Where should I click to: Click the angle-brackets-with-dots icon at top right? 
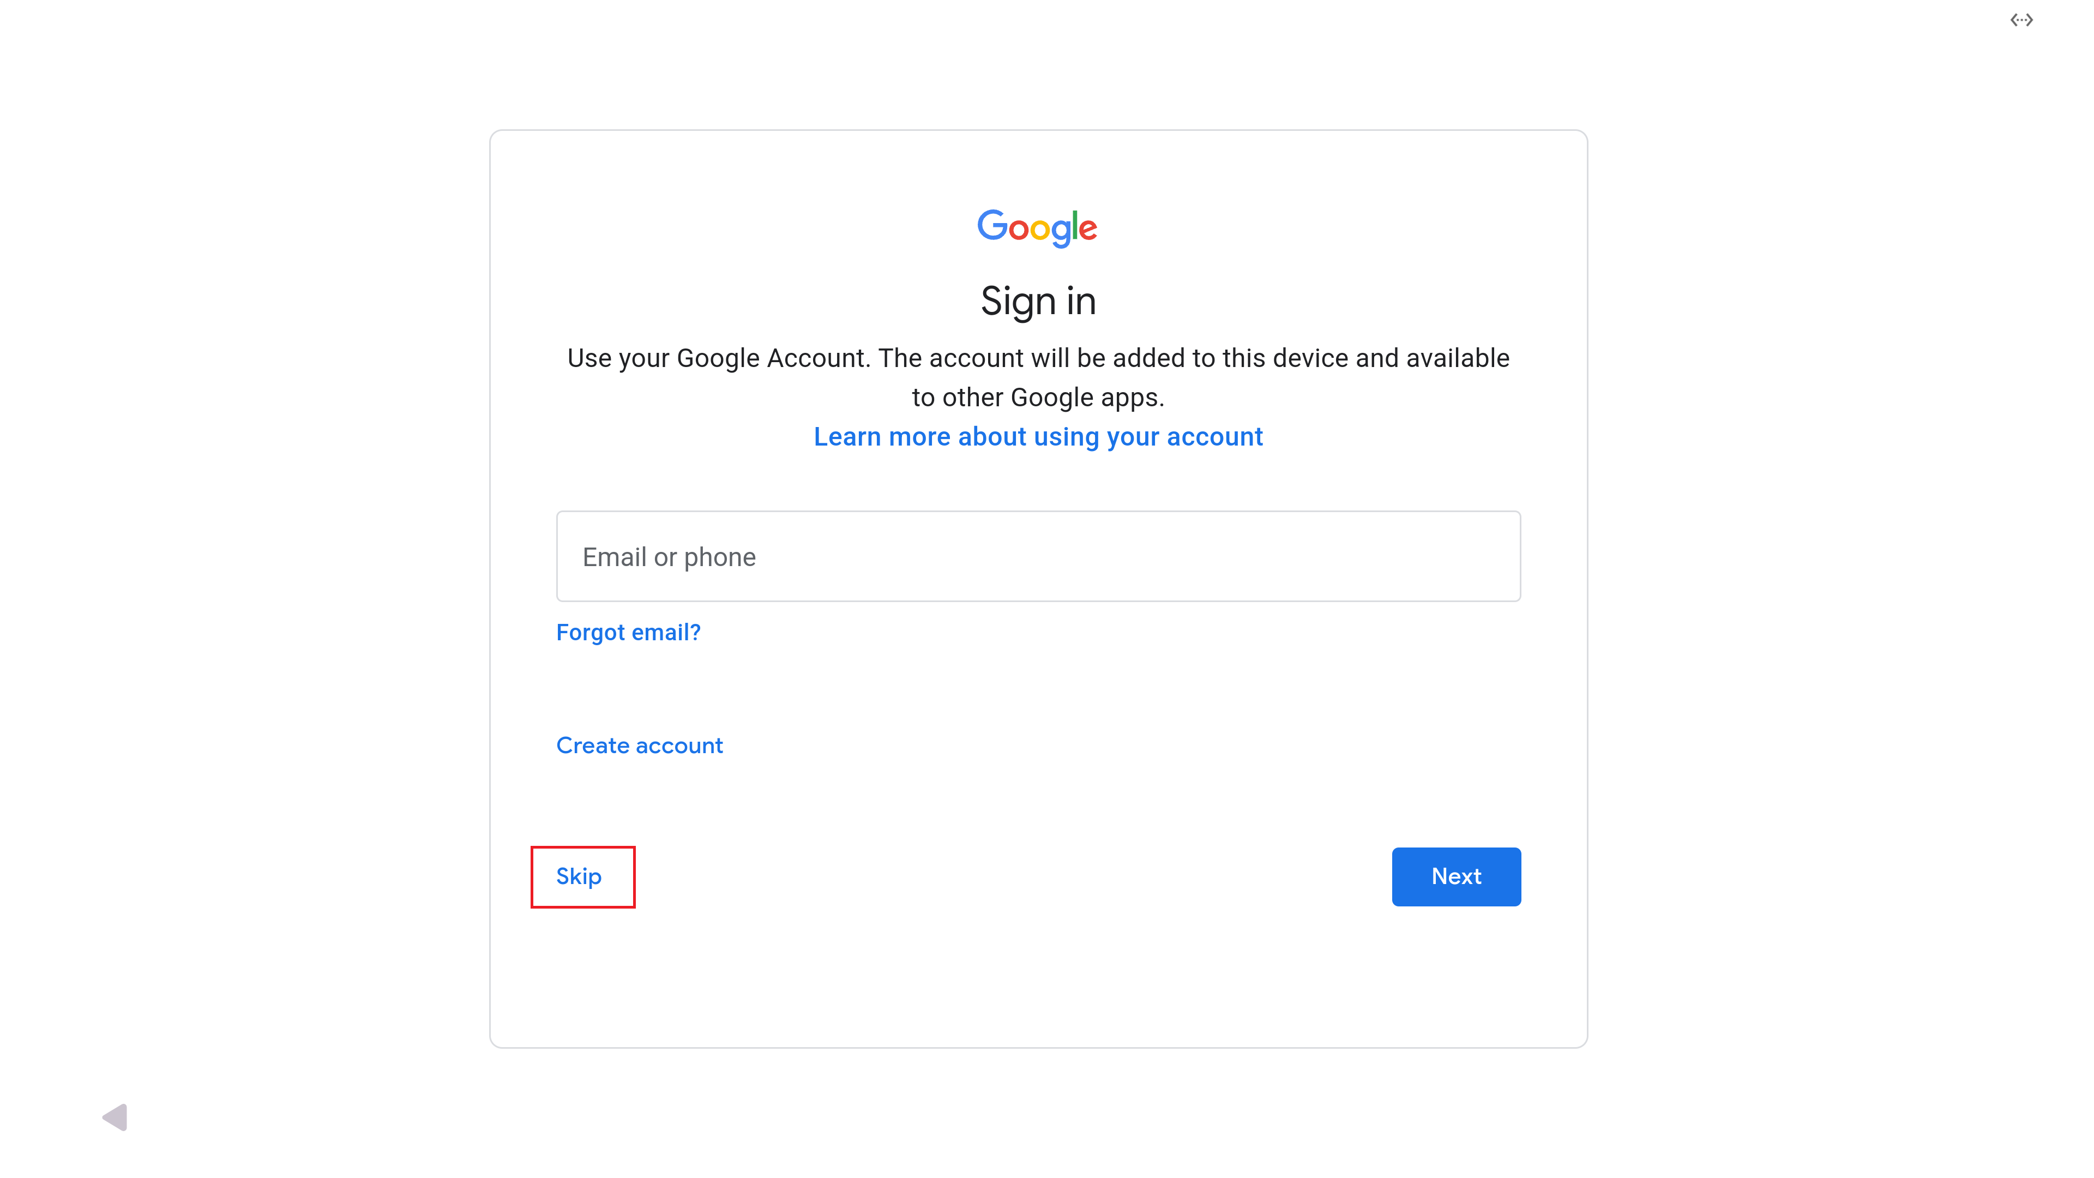coord(2021,20)
